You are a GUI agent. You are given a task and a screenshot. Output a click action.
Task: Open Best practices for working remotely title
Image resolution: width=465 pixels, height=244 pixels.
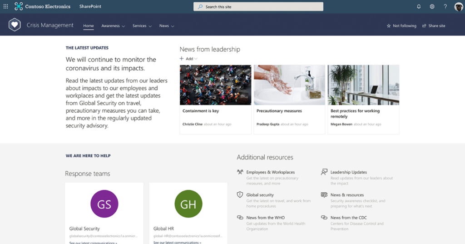355,114
